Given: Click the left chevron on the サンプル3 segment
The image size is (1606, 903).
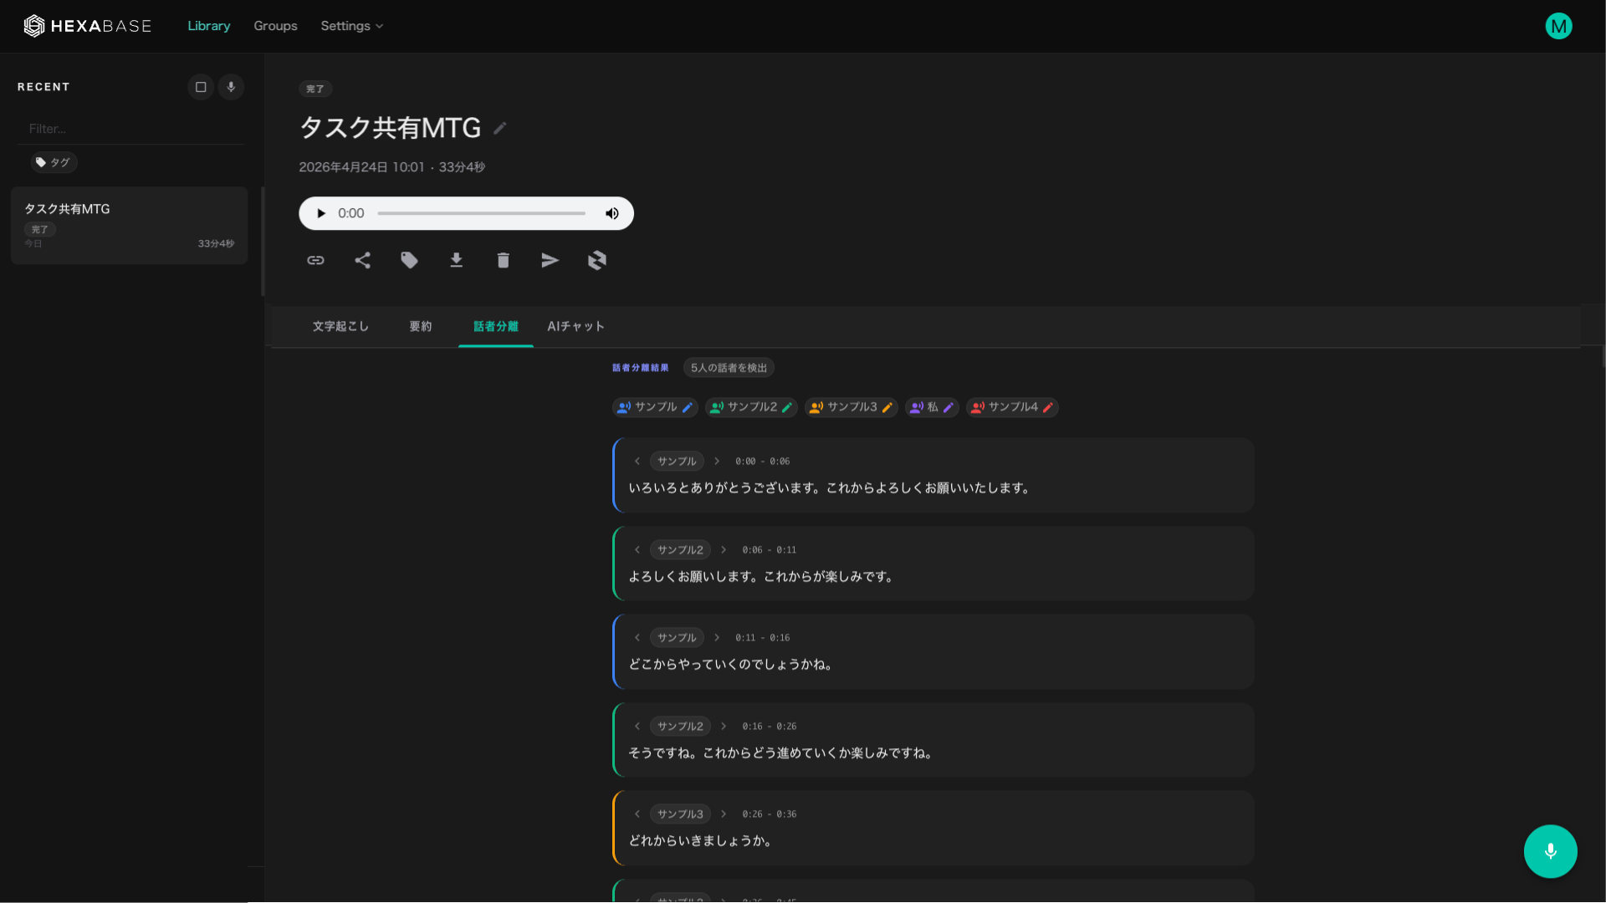Looking at the screenshot, I should click(x=637, y=814).
